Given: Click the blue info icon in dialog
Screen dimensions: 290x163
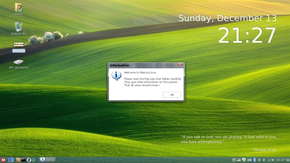Looking at the screenshot, I should (x=116, y=76).
